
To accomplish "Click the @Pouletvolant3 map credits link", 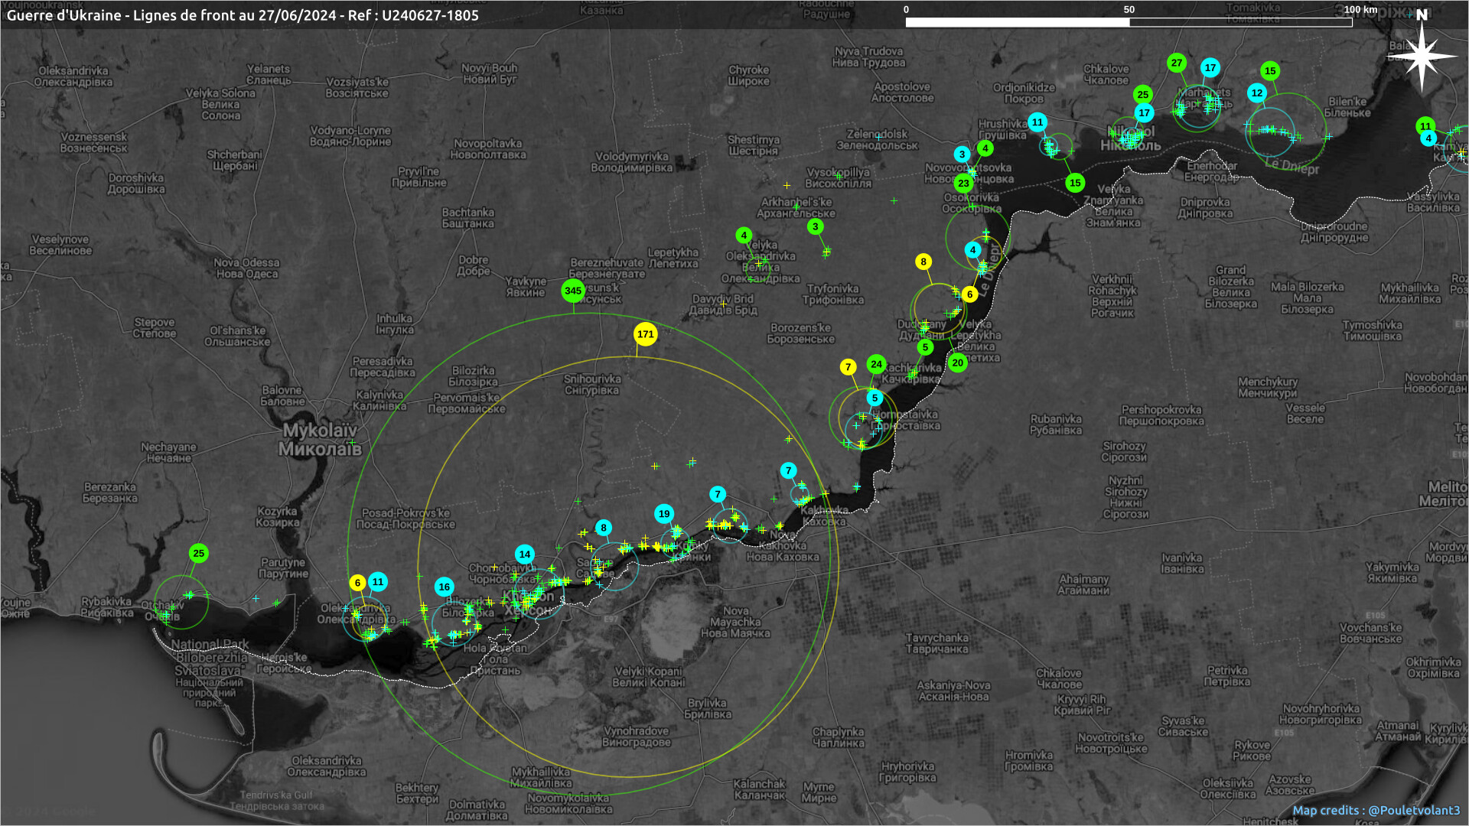I will (1414, 810).
